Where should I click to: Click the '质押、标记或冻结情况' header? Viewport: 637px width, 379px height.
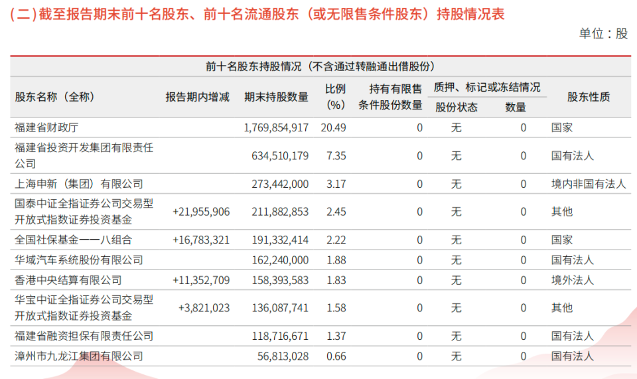point(486,87)
